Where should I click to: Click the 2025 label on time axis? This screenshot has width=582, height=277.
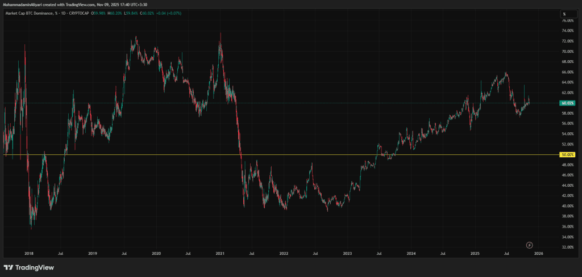475,254
